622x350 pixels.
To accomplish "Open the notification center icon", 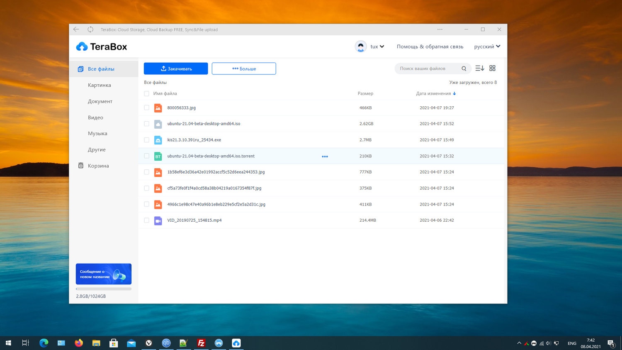I will coord(611,343).
